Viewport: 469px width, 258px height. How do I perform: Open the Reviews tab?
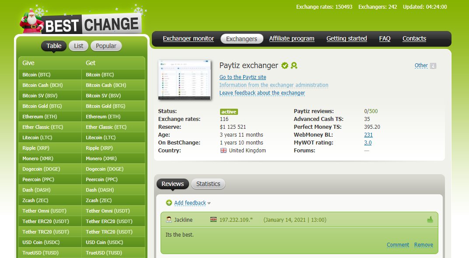tap(172, 184)
